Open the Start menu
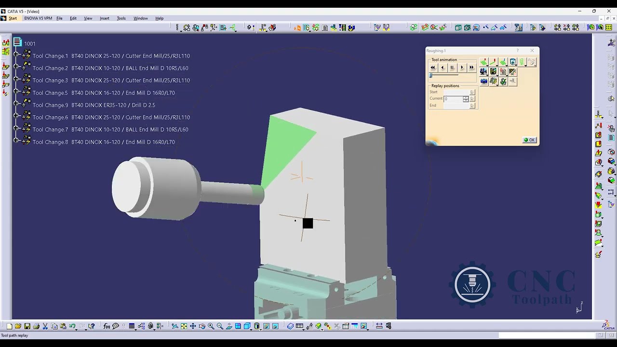Screen dimensions: 617x347 click(x=13, y=18)
